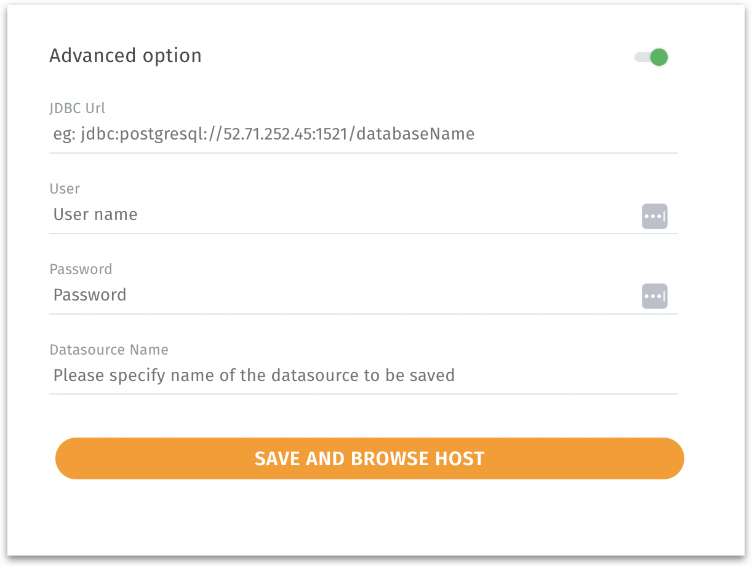
Task: Click the JDBC Url label
Action: (77, 108)
